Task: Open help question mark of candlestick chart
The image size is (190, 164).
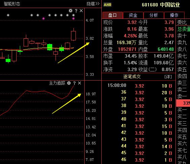Action: click(76, 11)
